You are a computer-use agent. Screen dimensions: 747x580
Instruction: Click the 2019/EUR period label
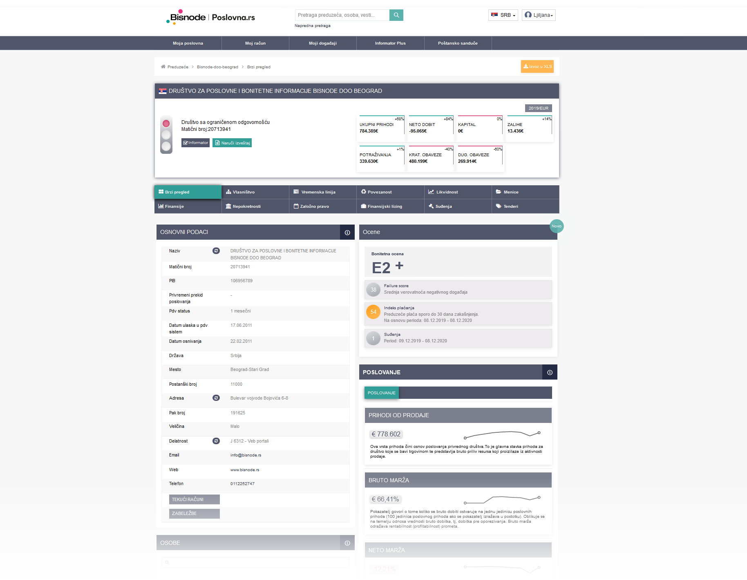point(539,108)
